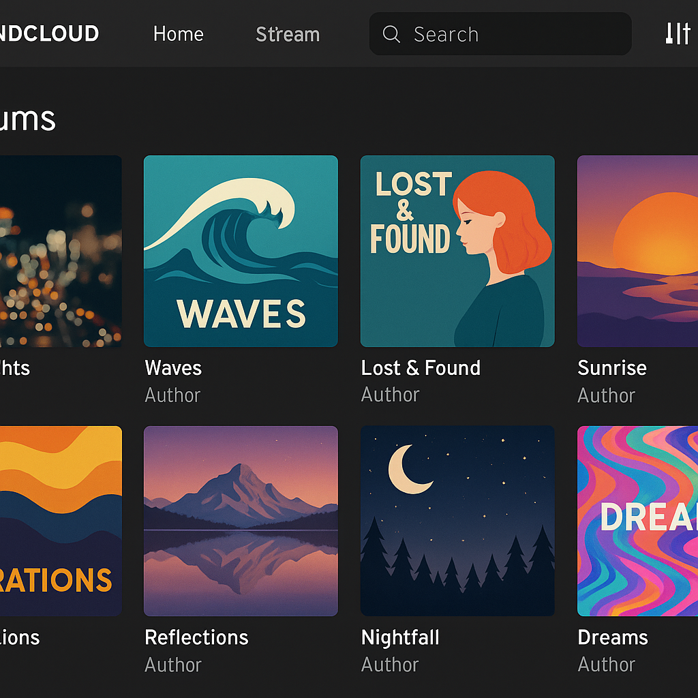Open the Lost & Found album cover

tap(457, 251)
